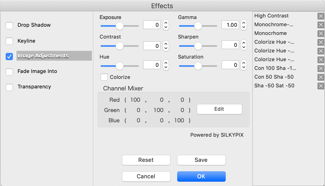Uncheck the Image Adjustments checkbox
This screenshot has height=186, width=325.
9,57
